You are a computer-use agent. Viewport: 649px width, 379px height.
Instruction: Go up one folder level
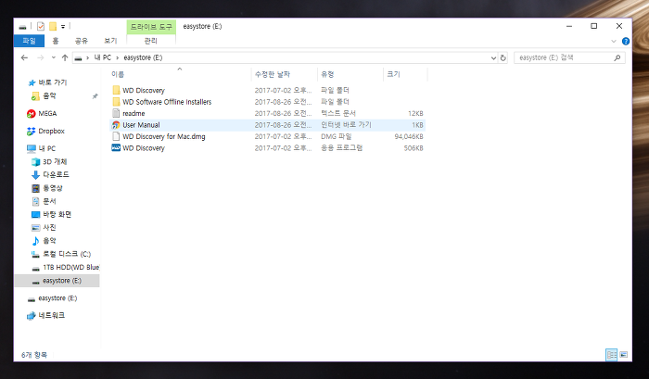[65, 58]
